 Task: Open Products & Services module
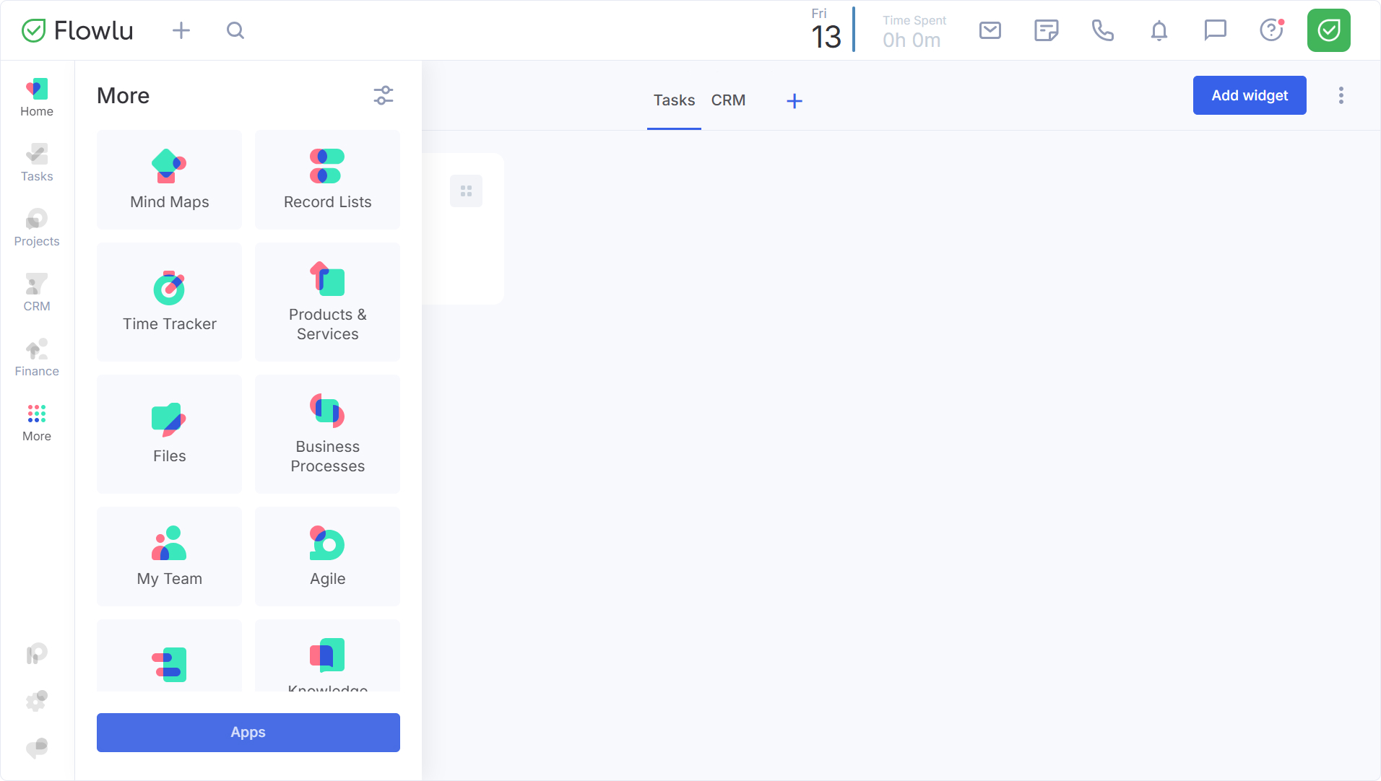(327, 302)
